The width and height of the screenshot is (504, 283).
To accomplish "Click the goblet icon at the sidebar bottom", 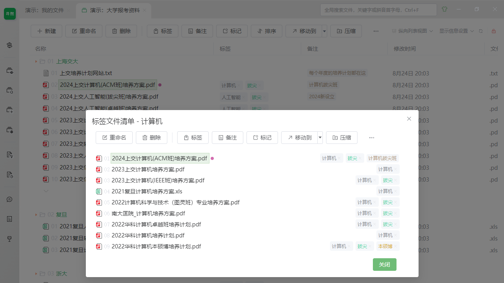I will click(9, 239).
